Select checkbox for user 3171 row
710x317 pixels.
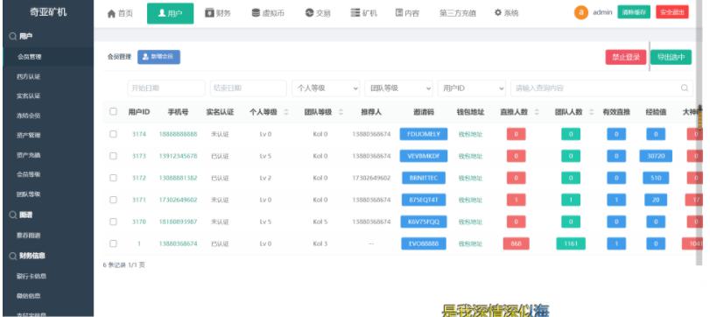tap(113, 200)
